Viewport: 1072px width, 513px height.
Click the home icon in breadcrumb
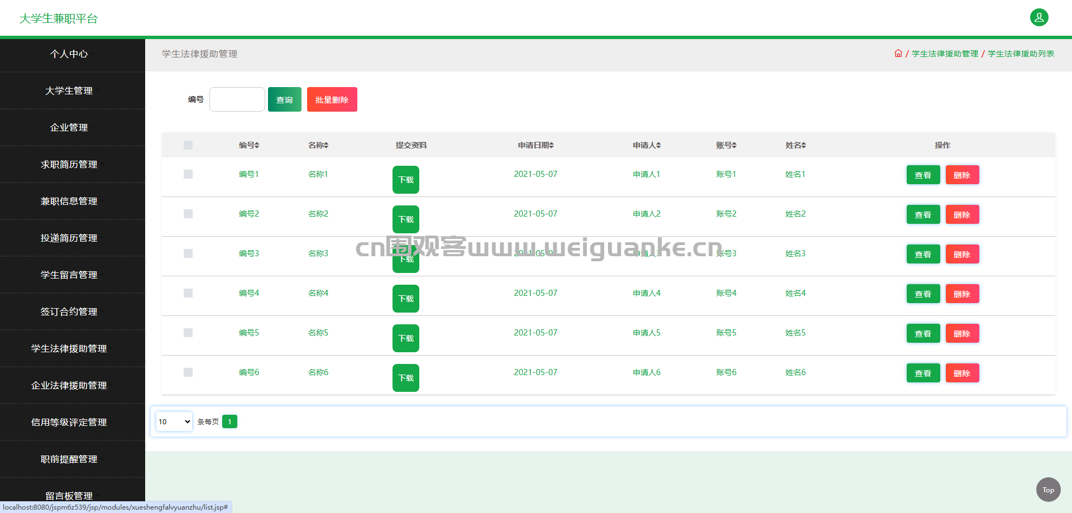coord(898,54)
